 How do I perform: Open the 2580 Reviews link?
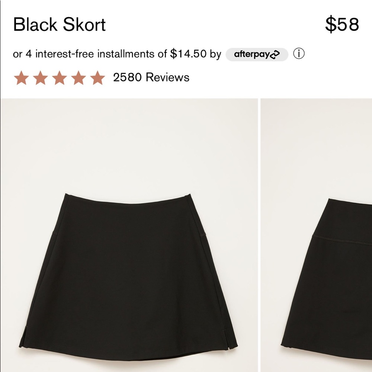(150, 78)
